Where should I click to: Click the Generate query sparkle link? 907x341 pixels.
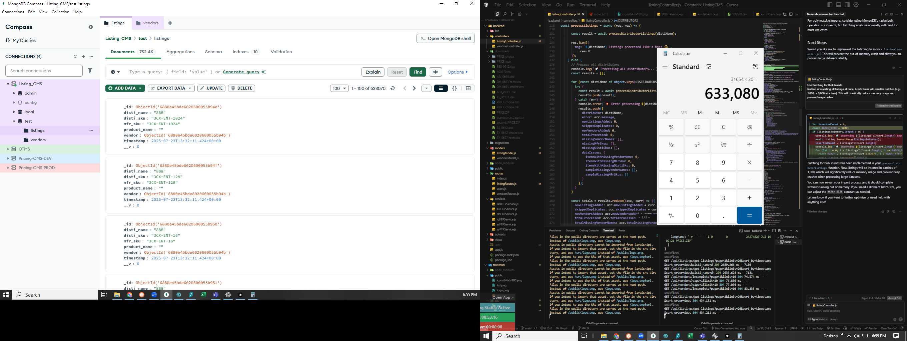244,72
